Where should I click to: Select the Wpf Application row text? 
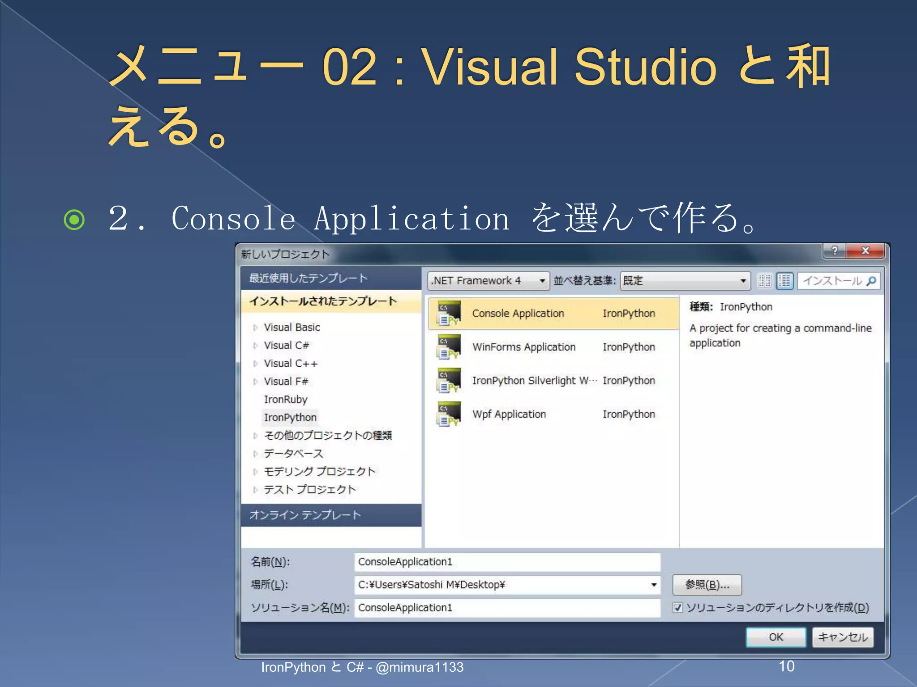point(509,414)
